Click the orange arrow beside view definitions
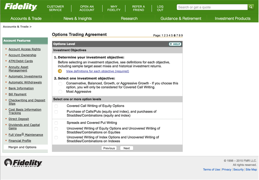The width and height of the screenshot is (259, 180). 60,71
